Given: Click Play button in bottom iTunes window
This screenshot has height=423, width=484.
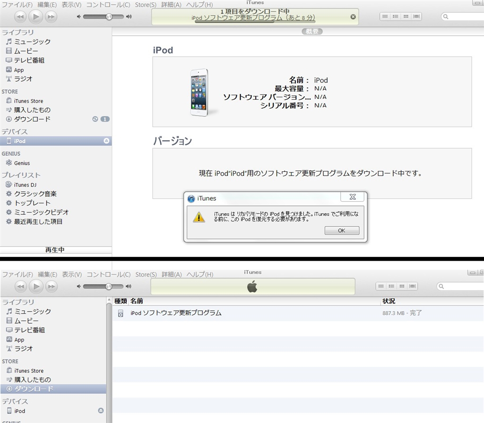Looking at the screenshot, I should coord(36,287).
